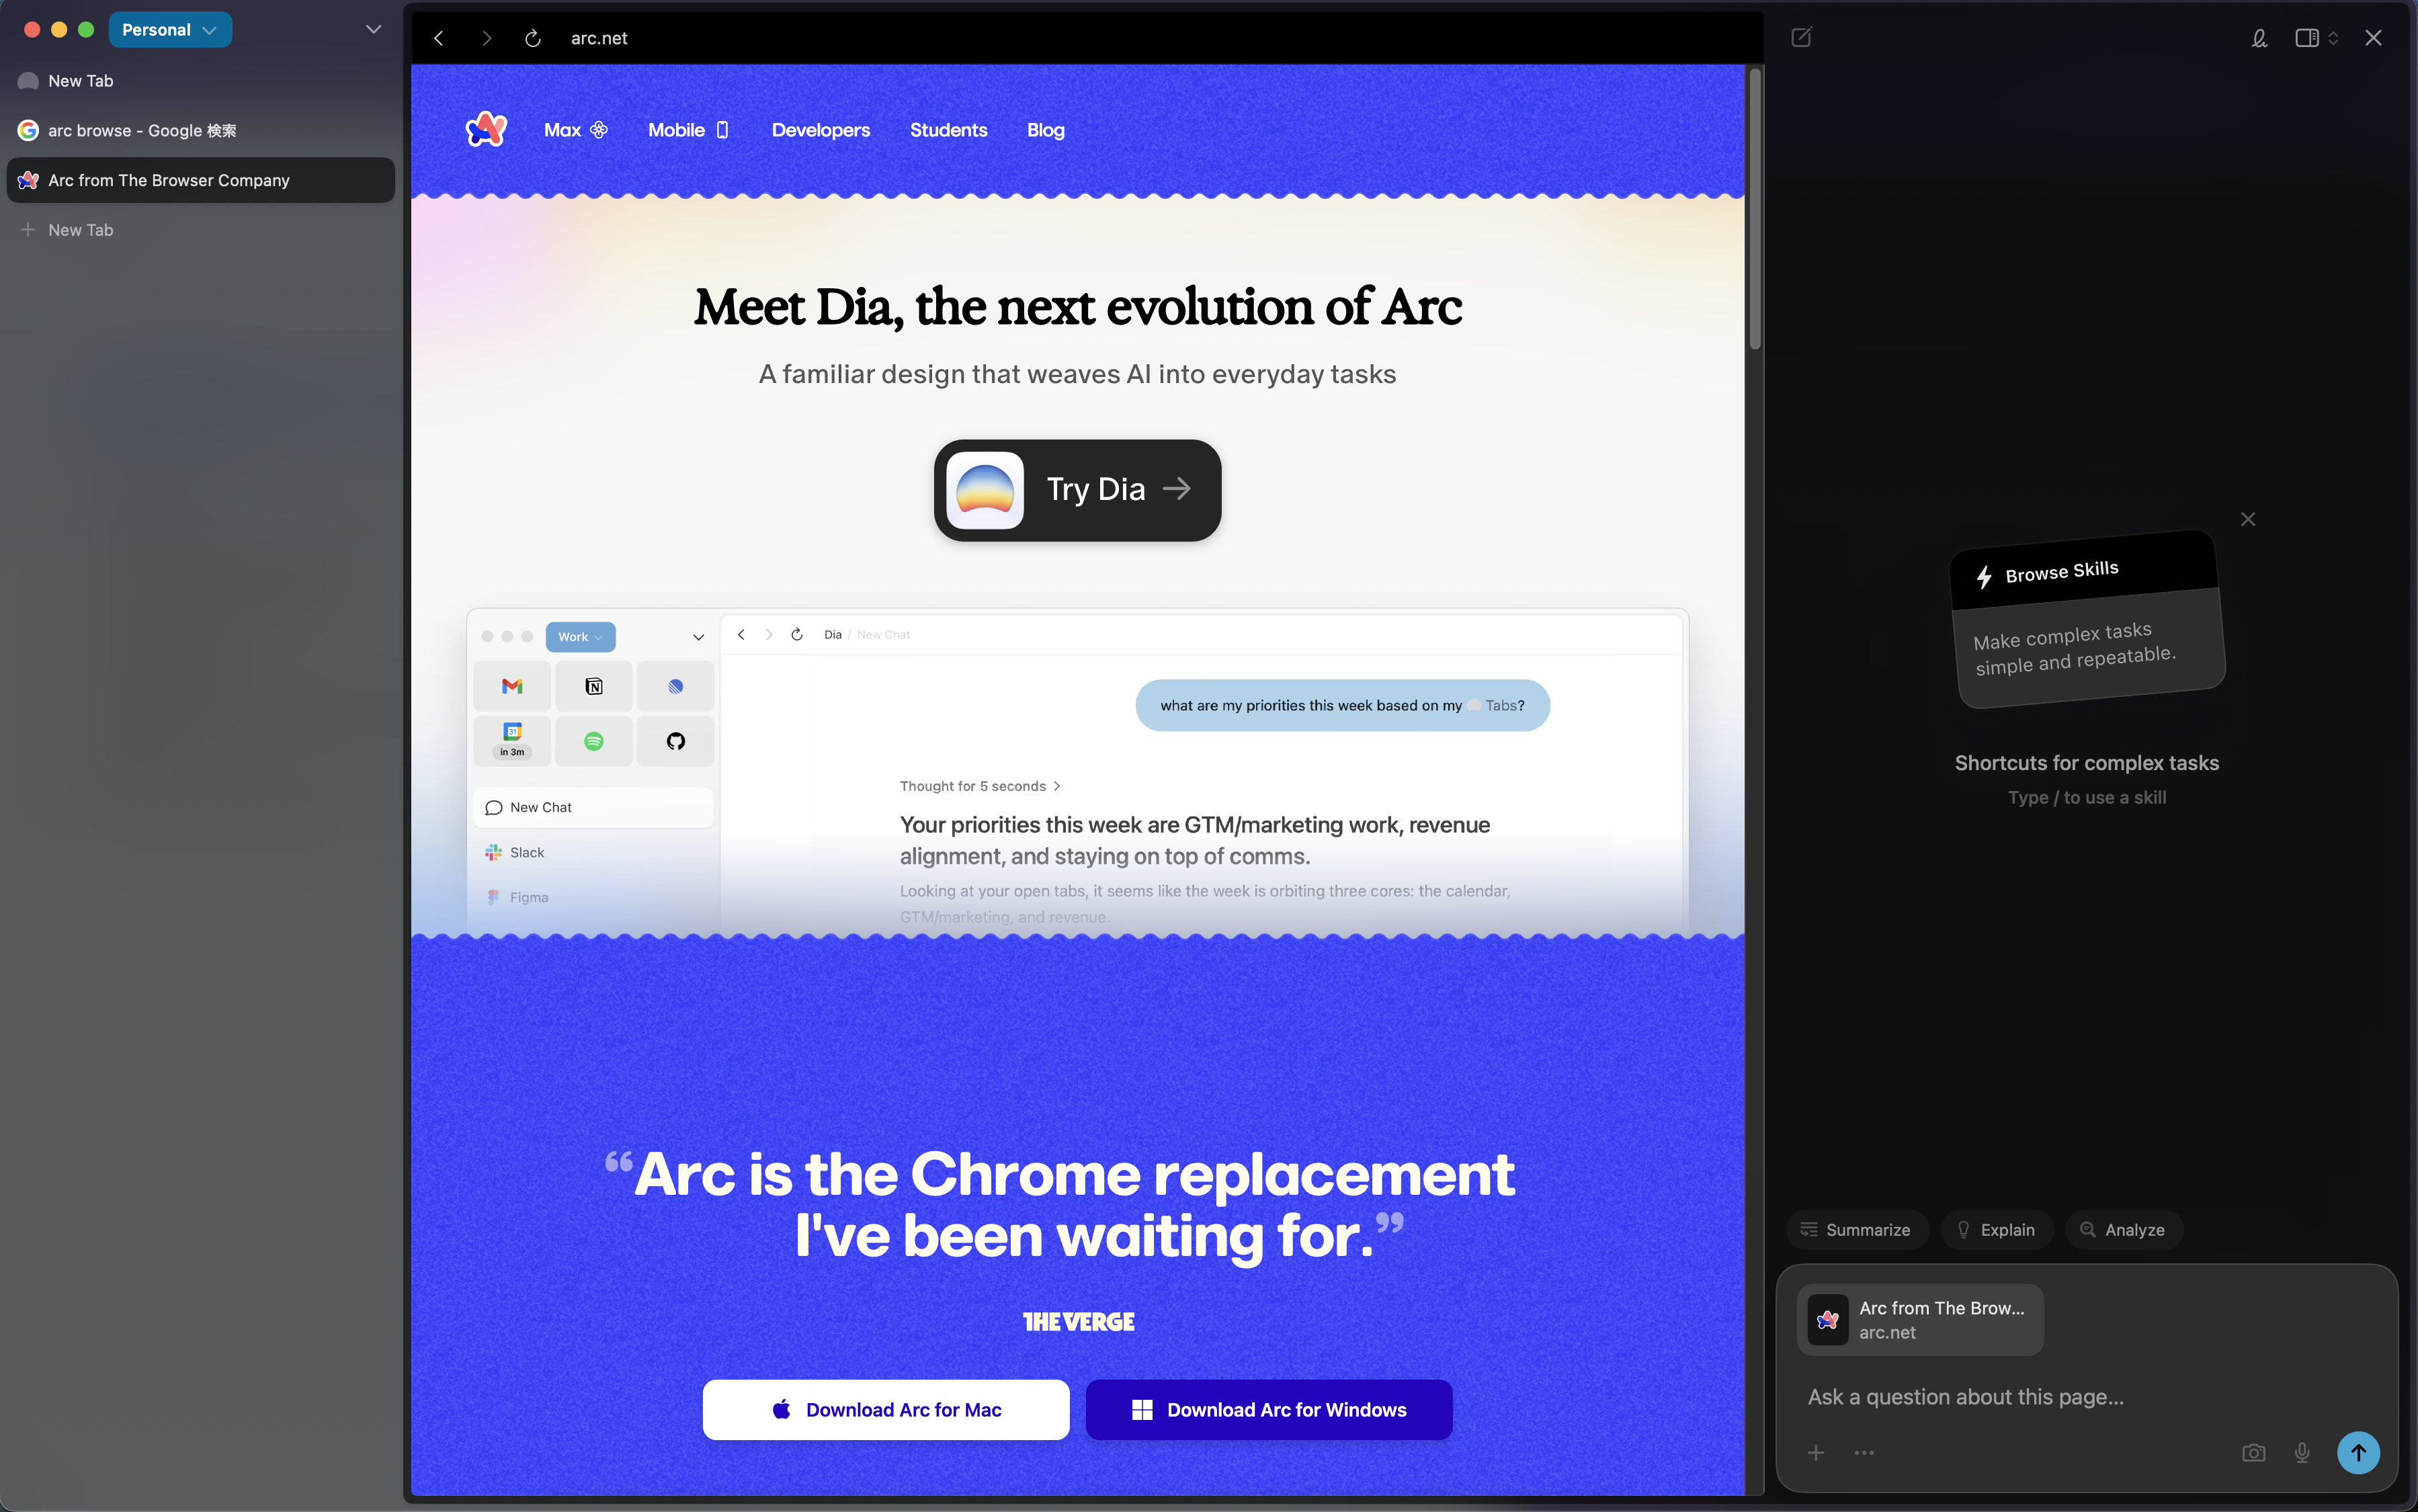Toggle the sidebar panel layout view
Viewport: 2418px width, 1512px height.
tap(2307, 37)
